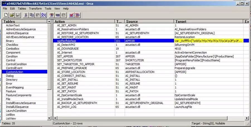The image size is (251, 127).
Task: Click the Save diskette toolbar icon
Action: pos(18,15)
